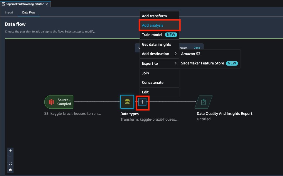Select Add transform from the menu
Screen dimensions: 283x176
(154, 16)
